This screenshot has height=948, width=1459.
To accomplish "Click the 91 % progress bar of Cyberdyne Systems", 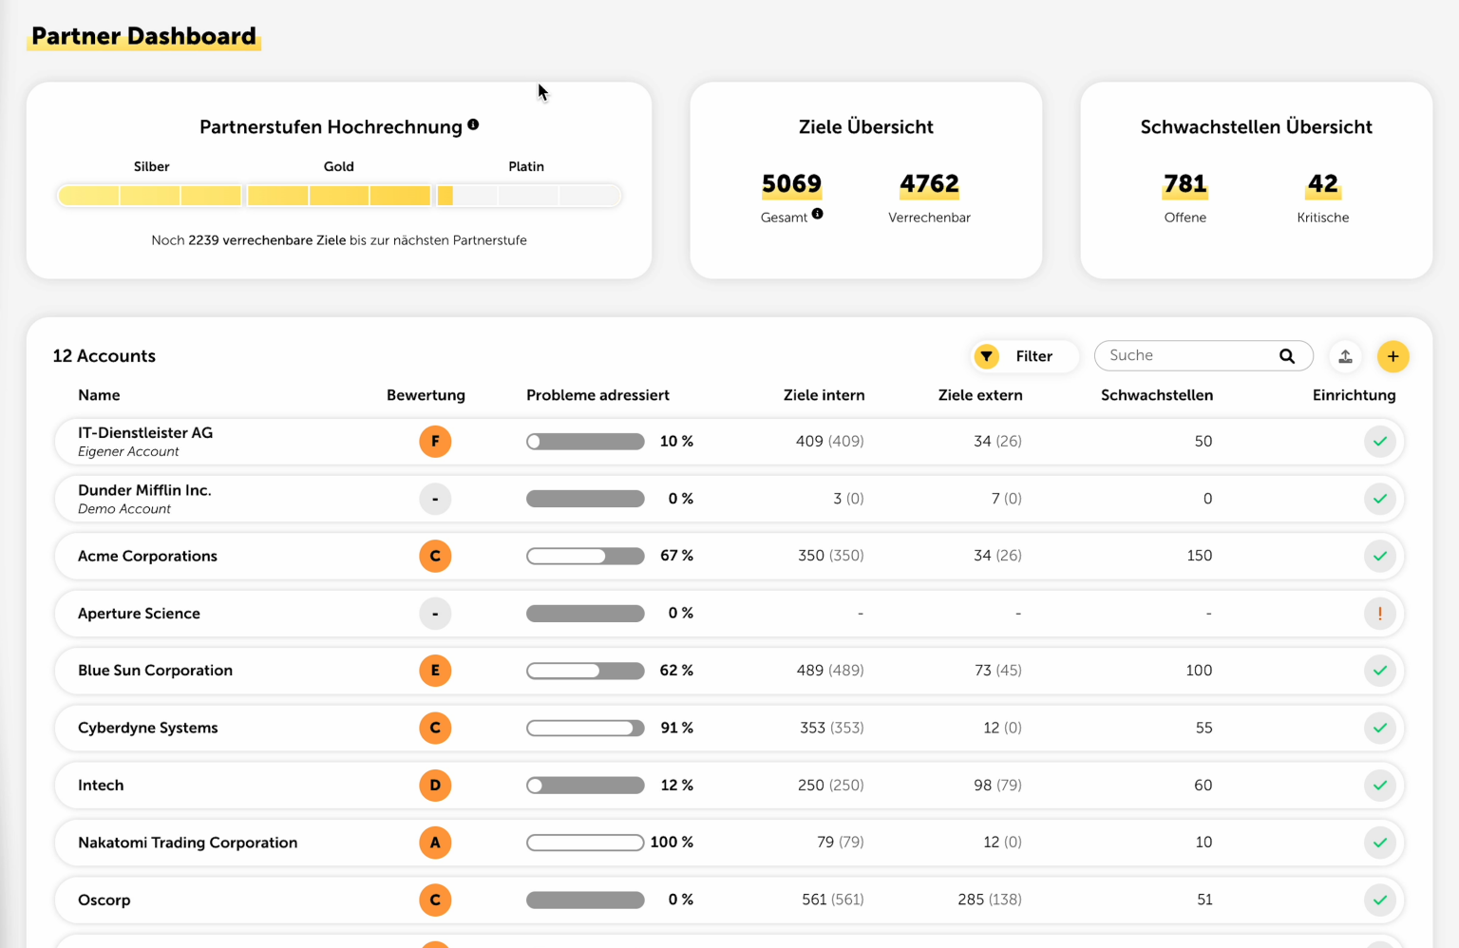I will point(585,728).
